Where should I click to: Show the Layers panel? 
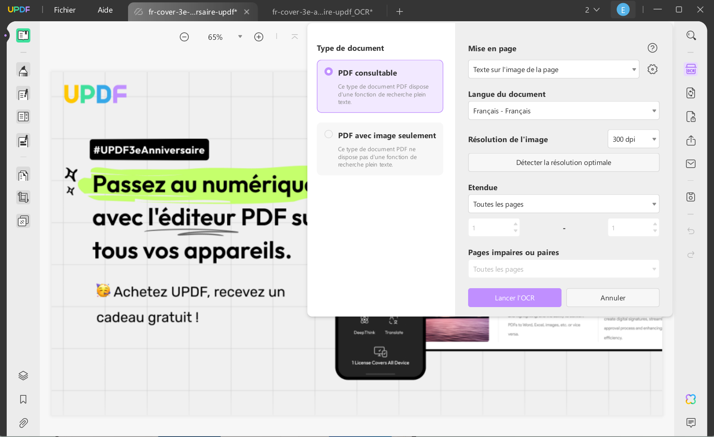pos(23,376)
